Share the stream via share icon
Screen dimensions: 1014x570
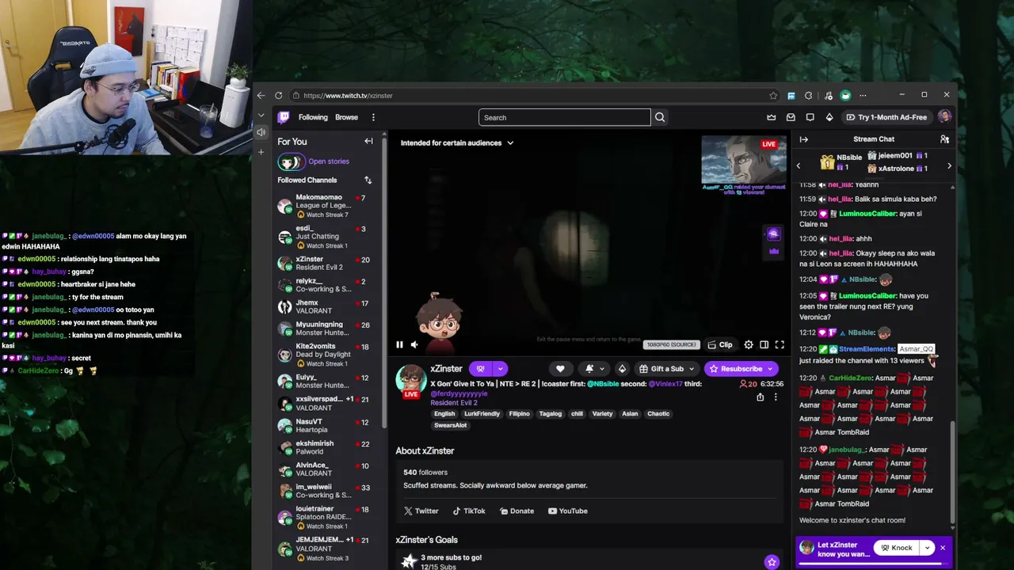pos(760,397)
